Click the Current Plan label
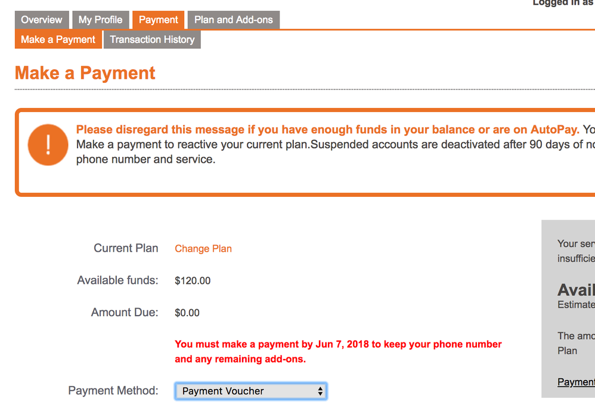 coord(126,248)
